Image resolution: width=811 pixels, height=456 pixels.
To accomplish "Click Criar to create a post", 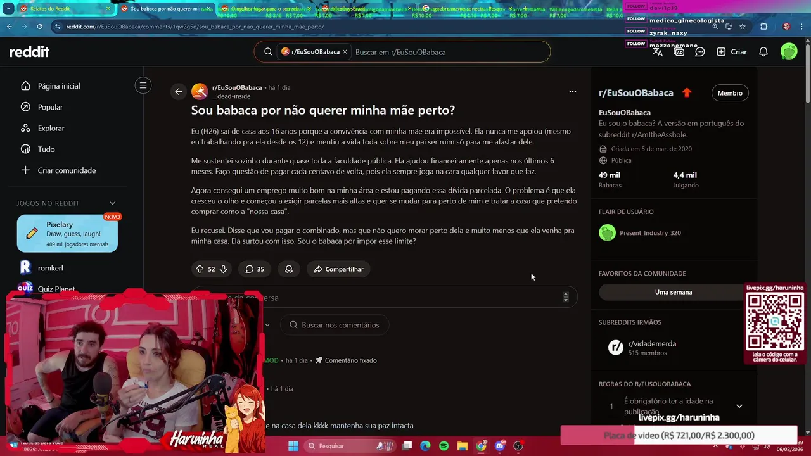I will coord(732,52).
